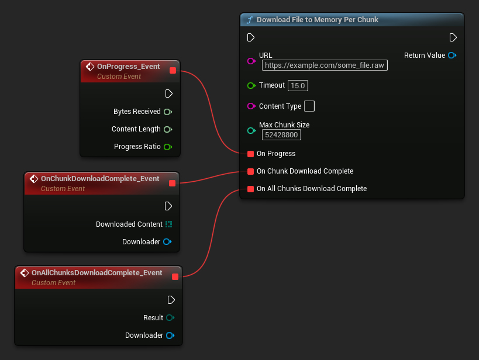Click the Result output pin
Screen dimensions: 479x360
click(170, 317)
